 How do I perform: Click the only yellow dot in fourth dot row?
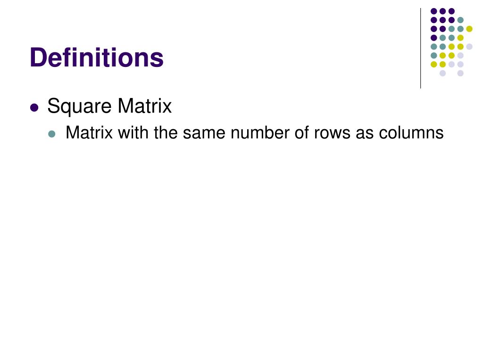(x=460, y=38)
